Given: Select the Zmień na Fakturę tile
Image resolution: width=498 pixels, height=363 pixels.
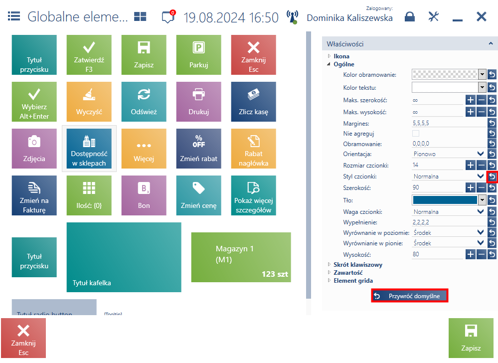Looking at the screenshot, I should (34, 195).
